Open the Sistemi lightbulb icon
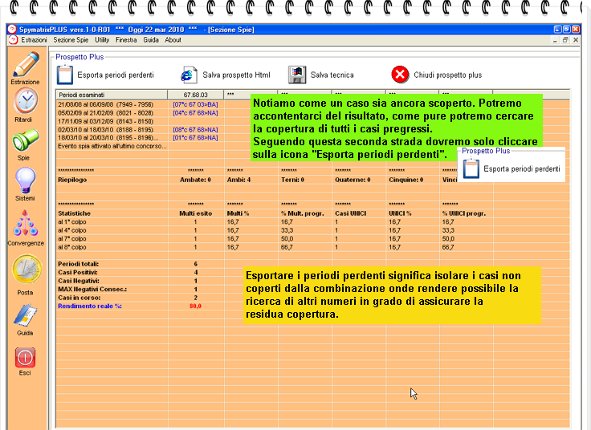This screenshot has width=591, height=430. (x=25, y=180)
